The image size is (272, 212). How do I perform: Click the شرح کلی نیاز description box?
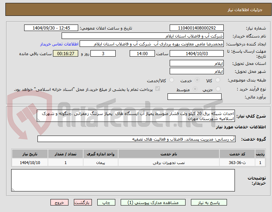tap(136, 116)
